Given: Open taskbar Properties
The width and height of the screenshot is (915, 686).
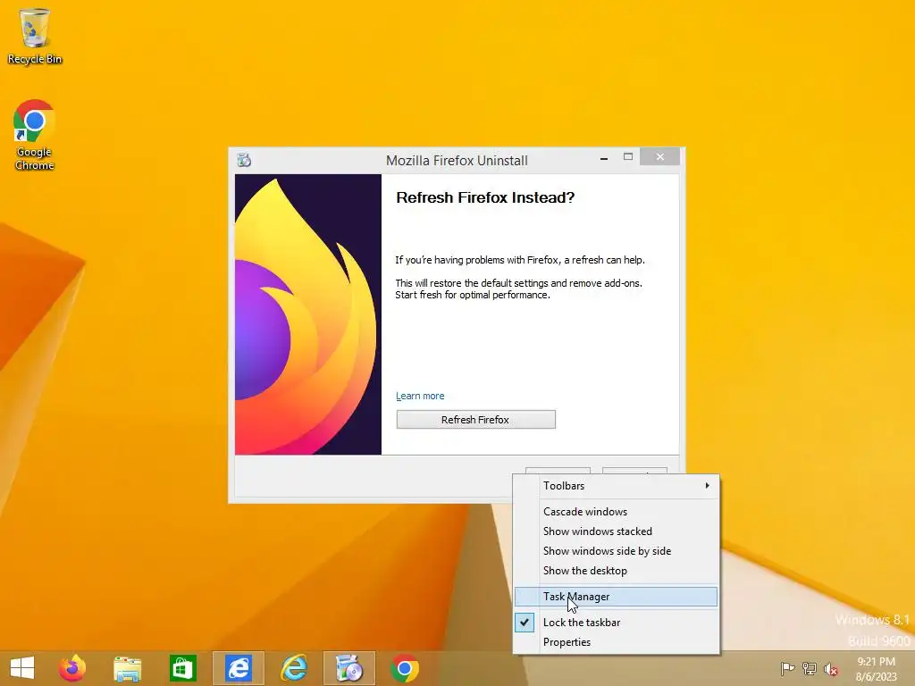Looking at the screenshot, I should click(617, 641).
